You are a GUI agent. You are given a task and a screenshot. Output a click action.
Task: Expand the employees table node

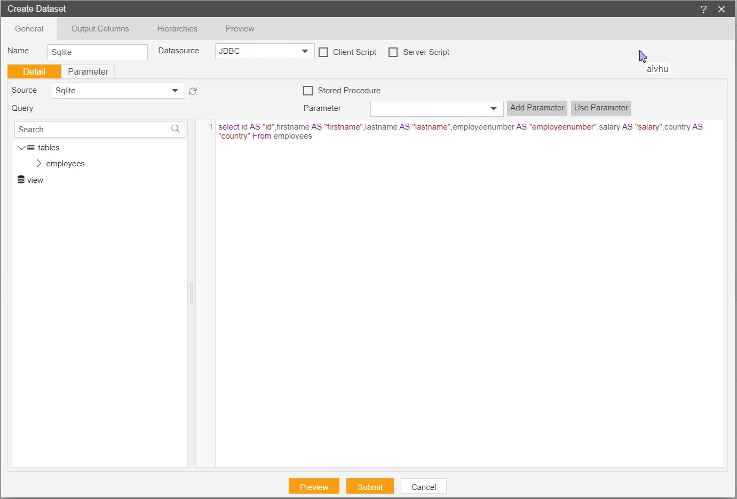point(38,163)
